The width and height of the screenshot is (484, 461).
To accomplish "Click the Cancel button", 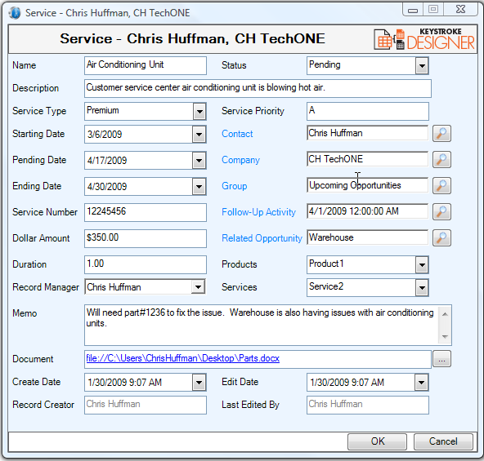I will click(x=443, y=441).
